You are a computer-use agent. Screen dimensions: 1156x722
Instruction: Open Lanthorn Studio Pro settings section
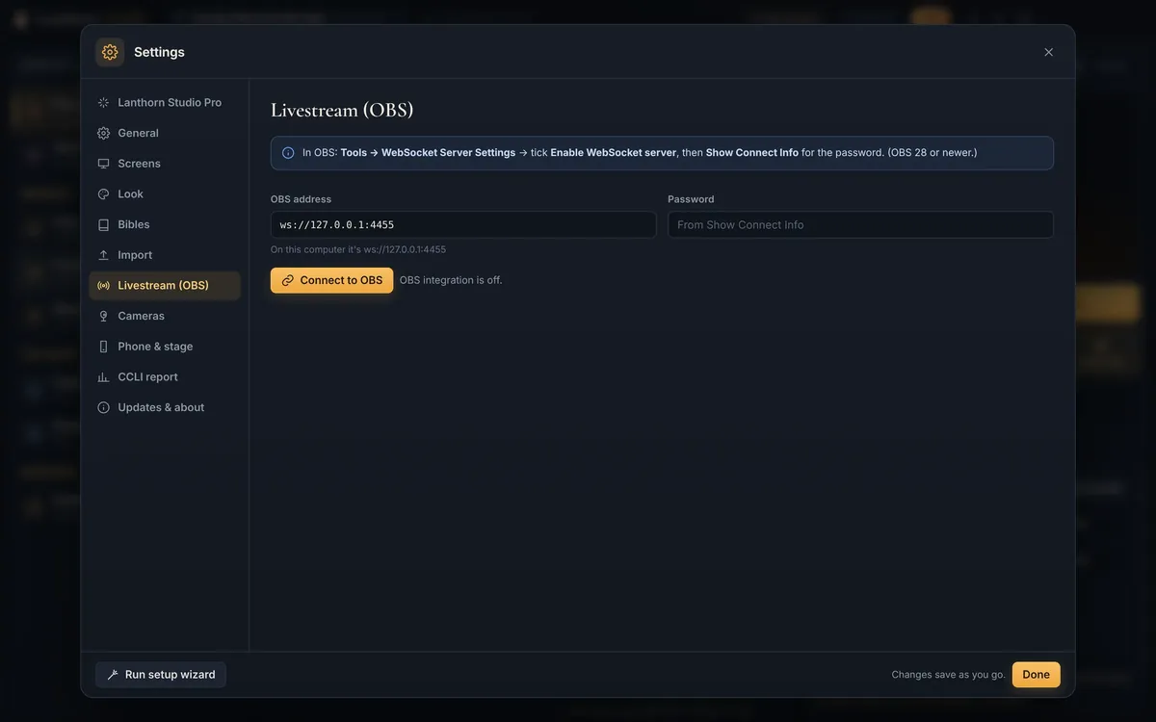tap(165, 102)
